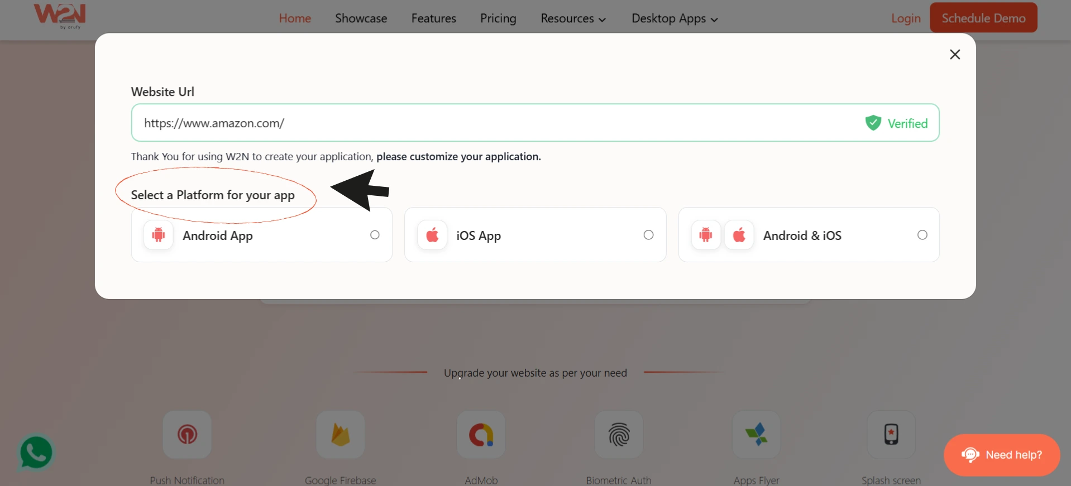Click the Website Url field label
Image resolution: width=1071 pixels, height=486 pixels.
pos(162,92)
